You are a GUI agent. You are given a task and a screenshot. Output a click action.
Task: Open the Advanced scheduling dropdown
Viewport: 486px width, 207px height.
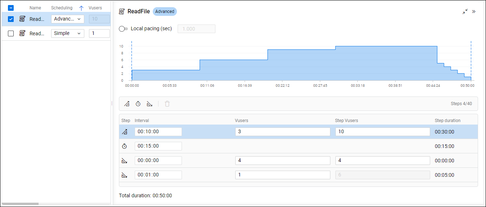click(x=67, y=19)
